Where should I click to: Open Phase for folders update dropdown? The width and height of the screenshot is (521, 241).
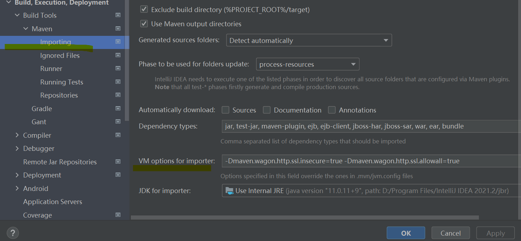[x=308, y=64]
